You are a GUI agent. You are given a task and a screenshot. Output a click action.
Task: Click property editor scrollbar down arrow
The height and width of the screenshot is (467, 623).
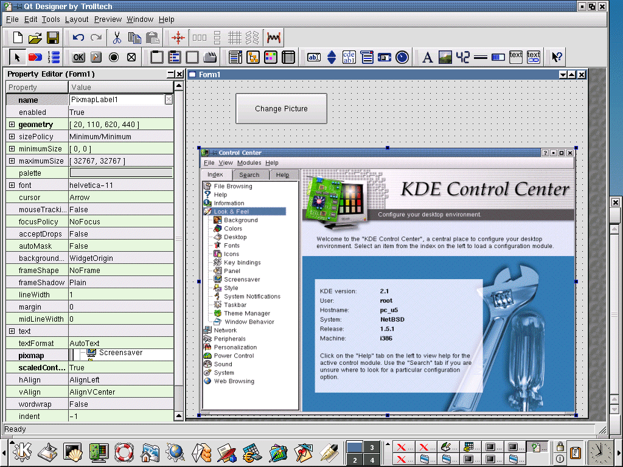179,416
